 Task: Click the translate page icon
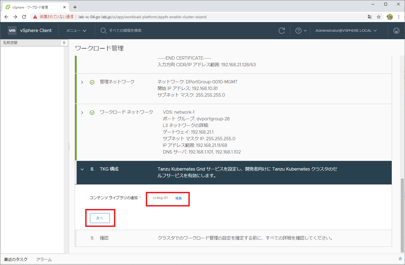click(x=370, y=17)
